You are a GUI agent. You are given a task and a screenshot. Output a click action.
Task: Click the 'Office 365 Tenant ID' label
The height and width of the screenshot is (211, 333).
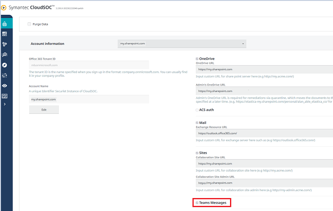pos(42,59)
